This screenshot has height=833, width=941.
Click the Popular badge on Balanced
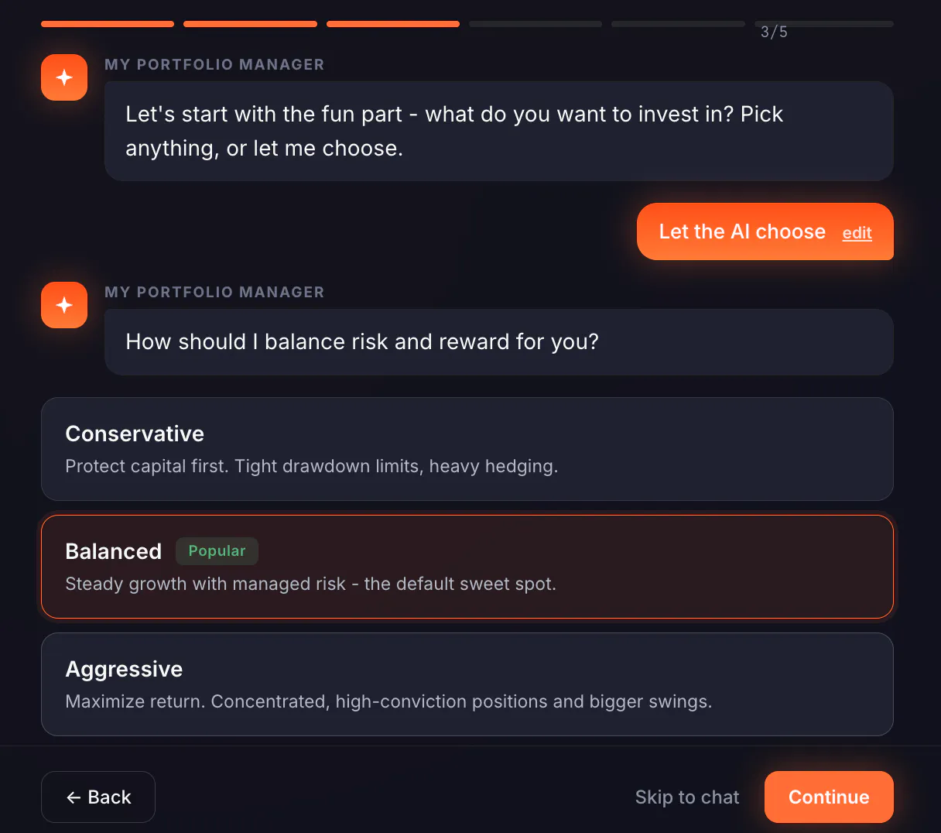click(217, 551)
